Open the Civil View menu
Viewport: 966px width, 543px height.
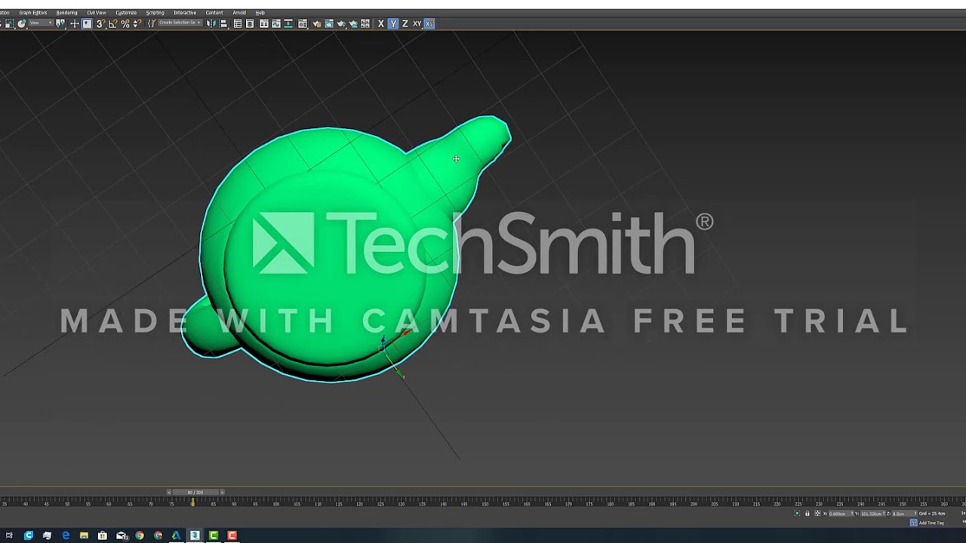point(96,13)
